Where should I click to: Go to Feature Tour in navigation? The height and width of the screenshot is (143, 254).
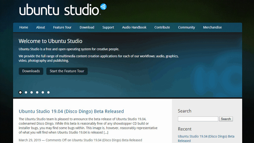62,28
